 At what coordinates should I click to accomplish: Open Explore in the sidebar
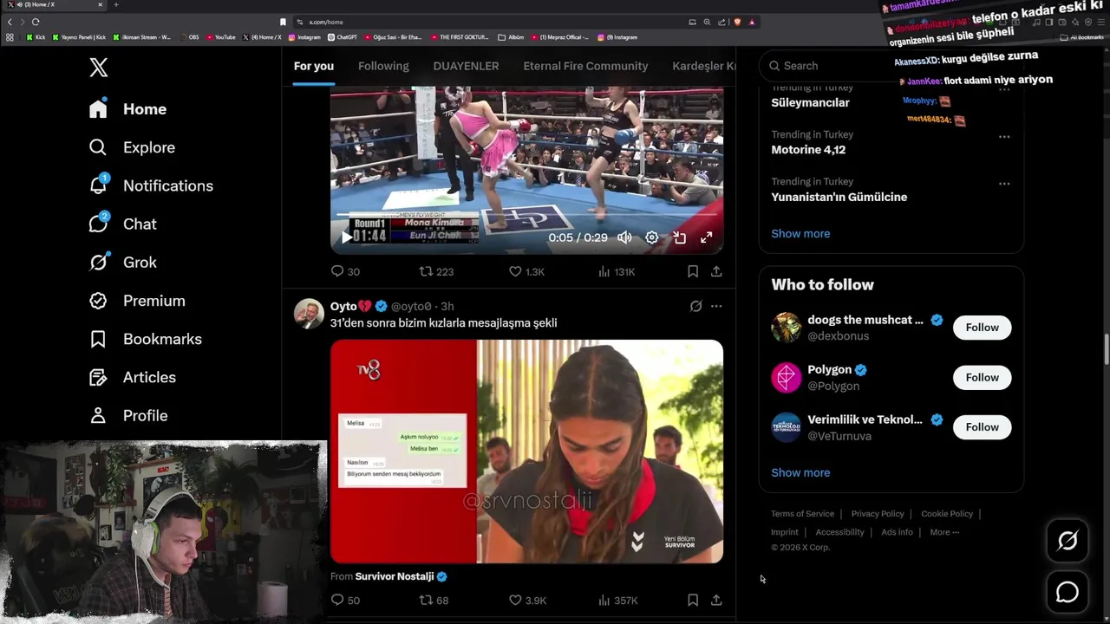132,147
